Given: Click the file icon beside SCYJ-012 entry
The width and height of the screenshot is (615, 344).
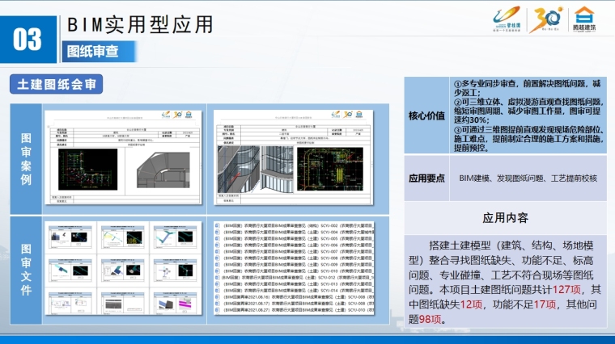Looking at the screenshot, I should click(x=214, y=277).
